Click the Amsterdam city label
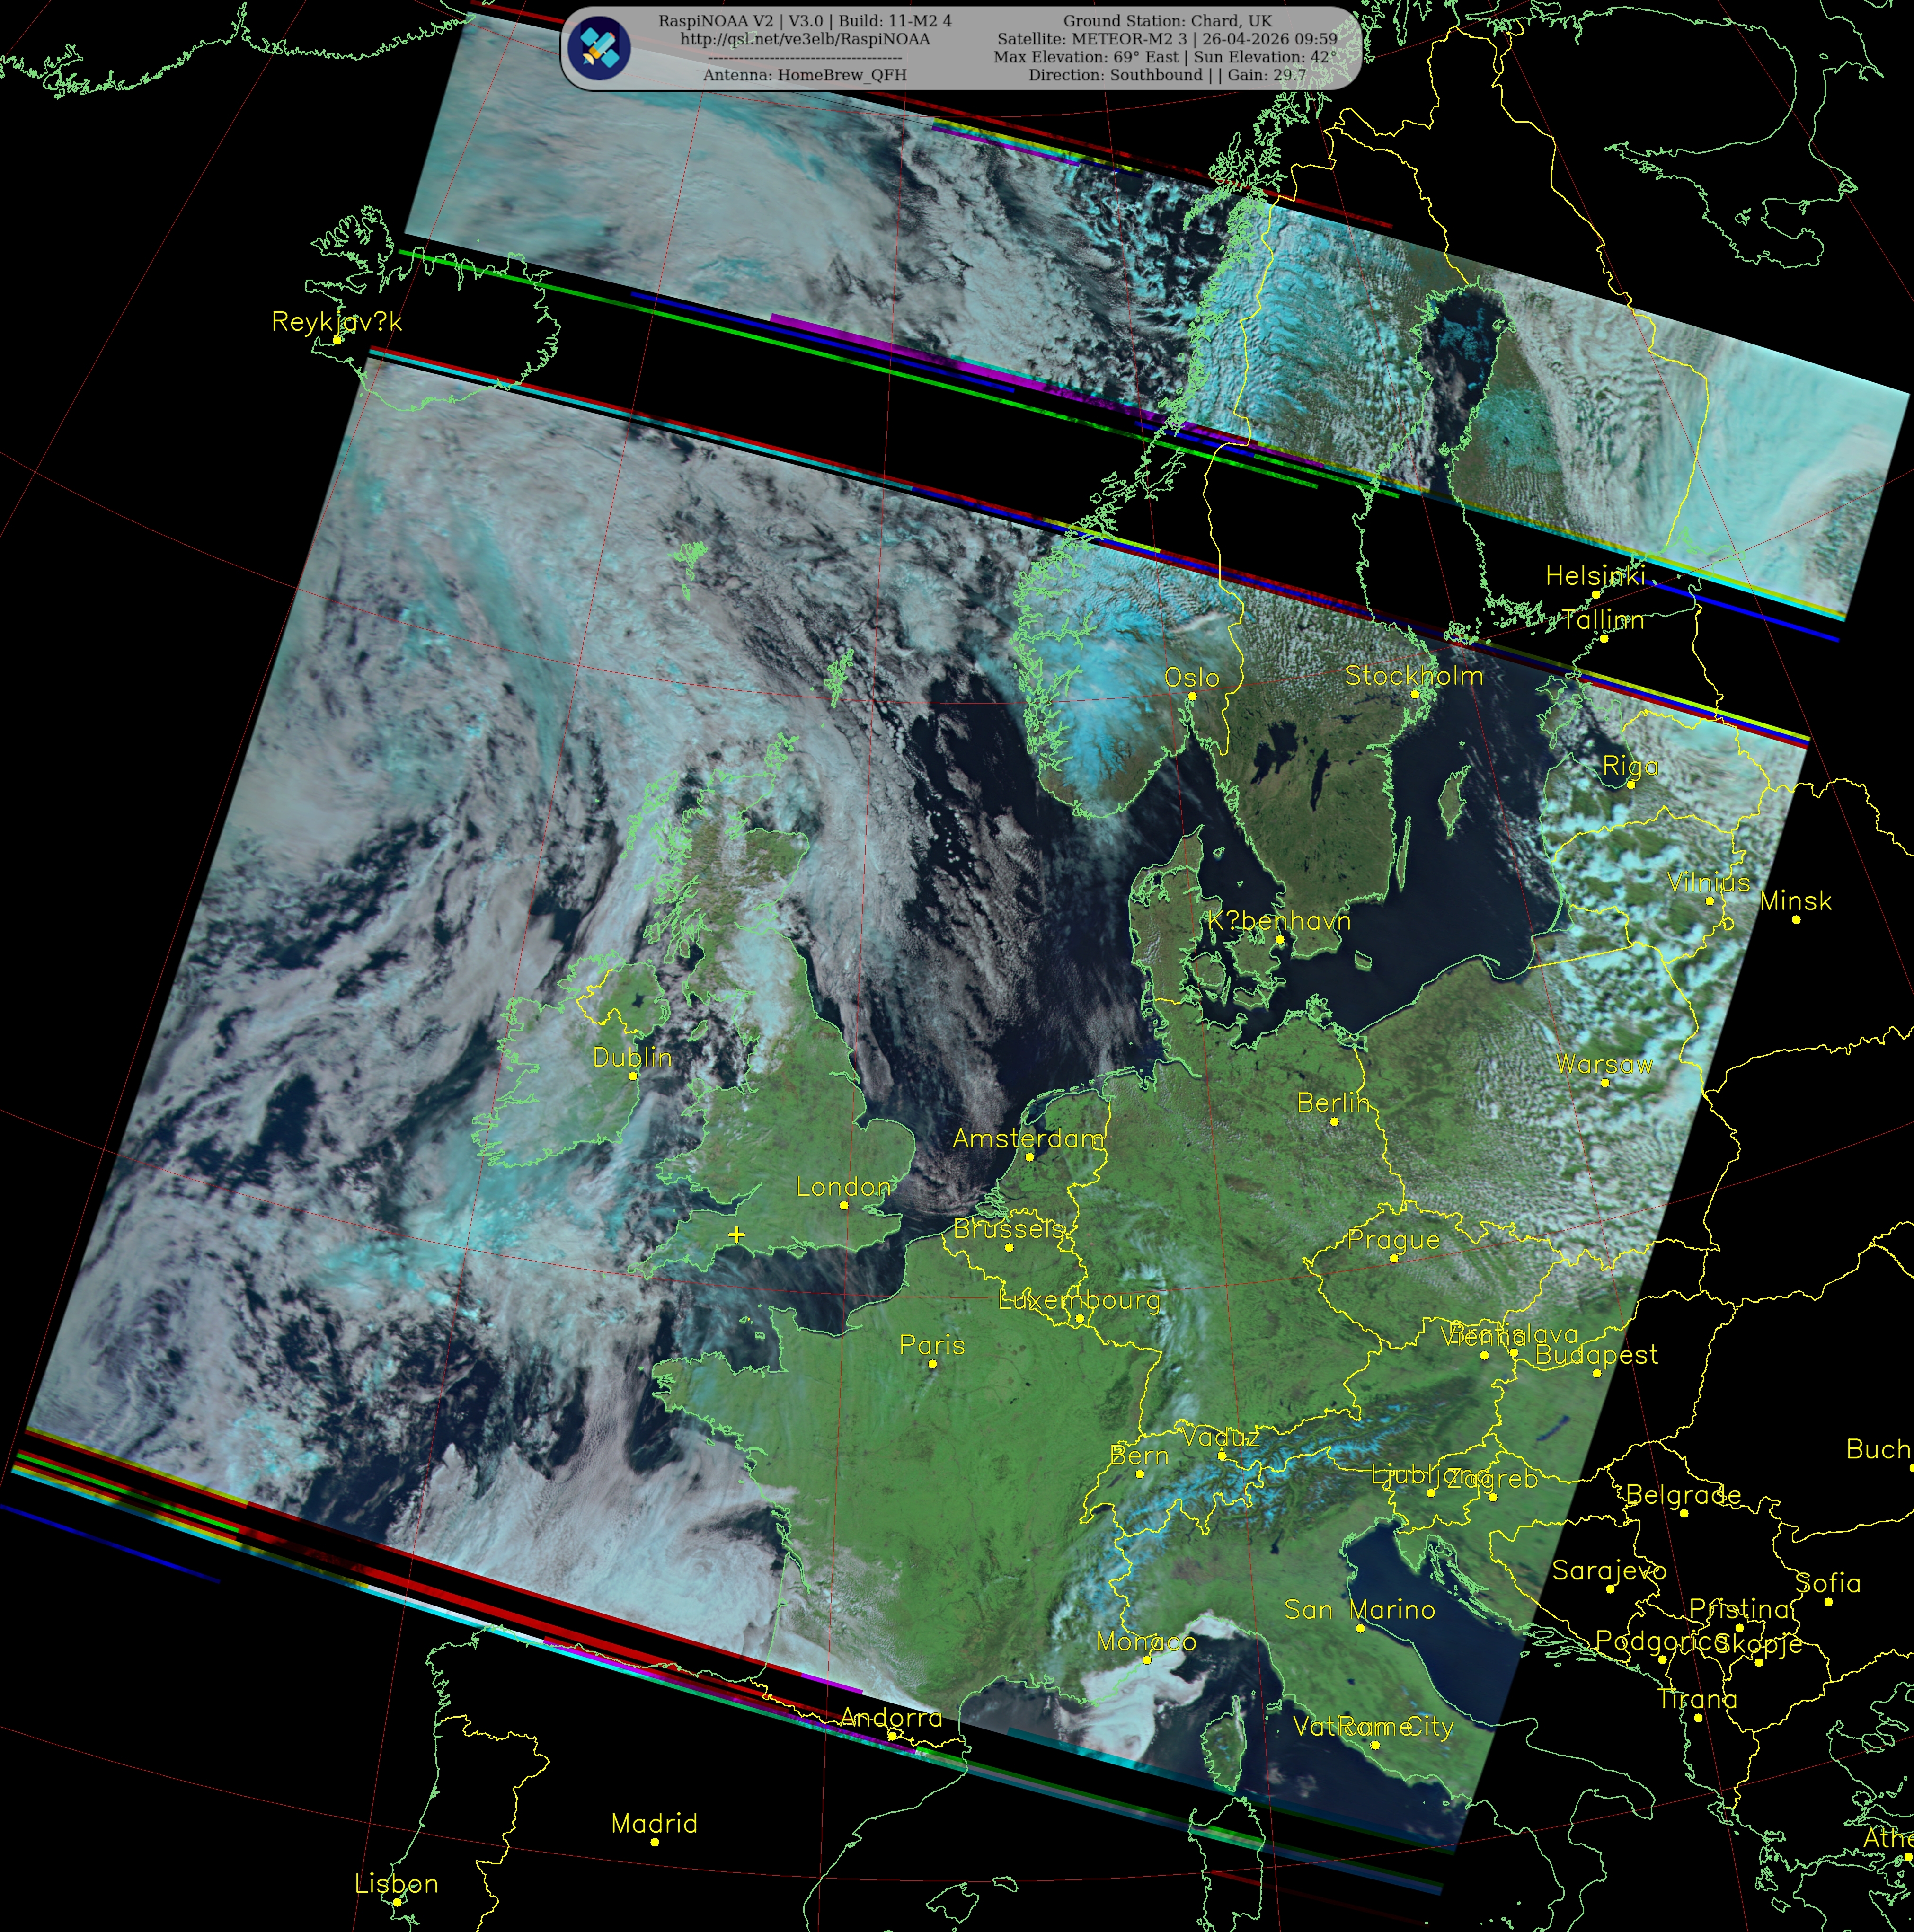1914x1932 pixels. click(x=1028, y=1138)
